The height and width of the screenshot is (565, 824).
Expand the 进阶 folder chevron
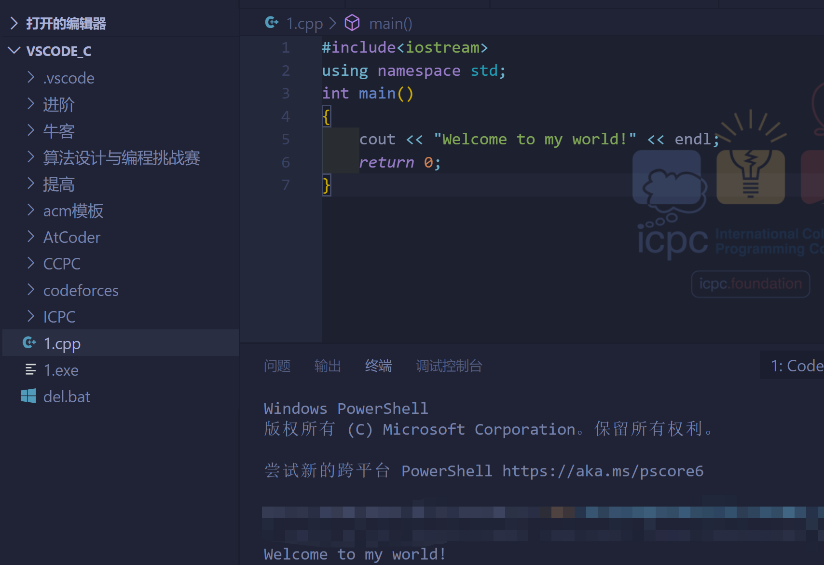pos(31,104)
